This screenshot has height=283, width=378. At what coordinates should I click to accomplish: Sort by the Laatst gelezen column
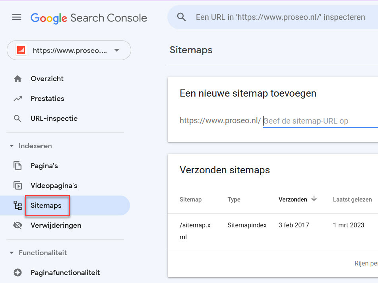352,200
